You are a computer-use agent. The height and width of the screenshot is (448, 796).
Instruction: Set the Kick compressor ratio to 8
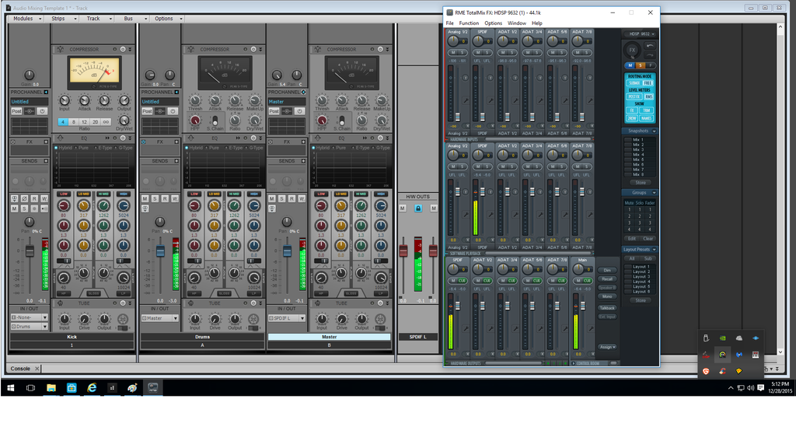(74, 122)
